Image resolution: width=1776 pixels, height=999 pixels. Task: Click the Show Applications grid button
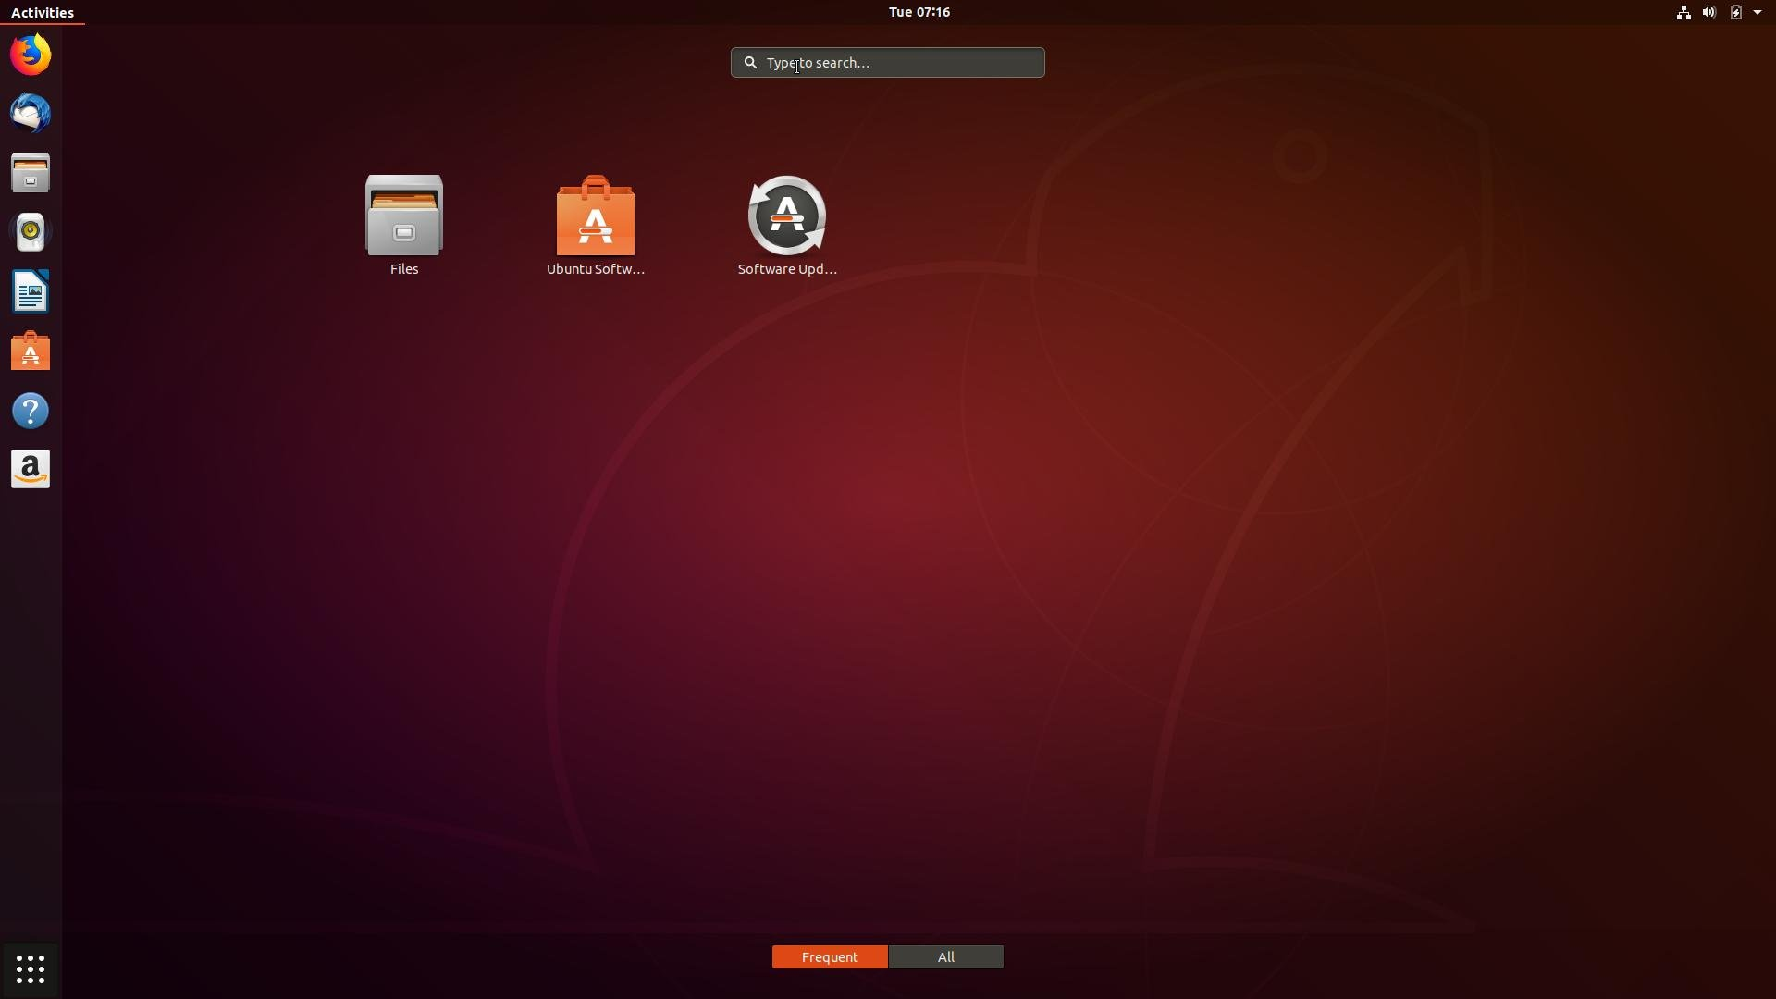point(31,969)
